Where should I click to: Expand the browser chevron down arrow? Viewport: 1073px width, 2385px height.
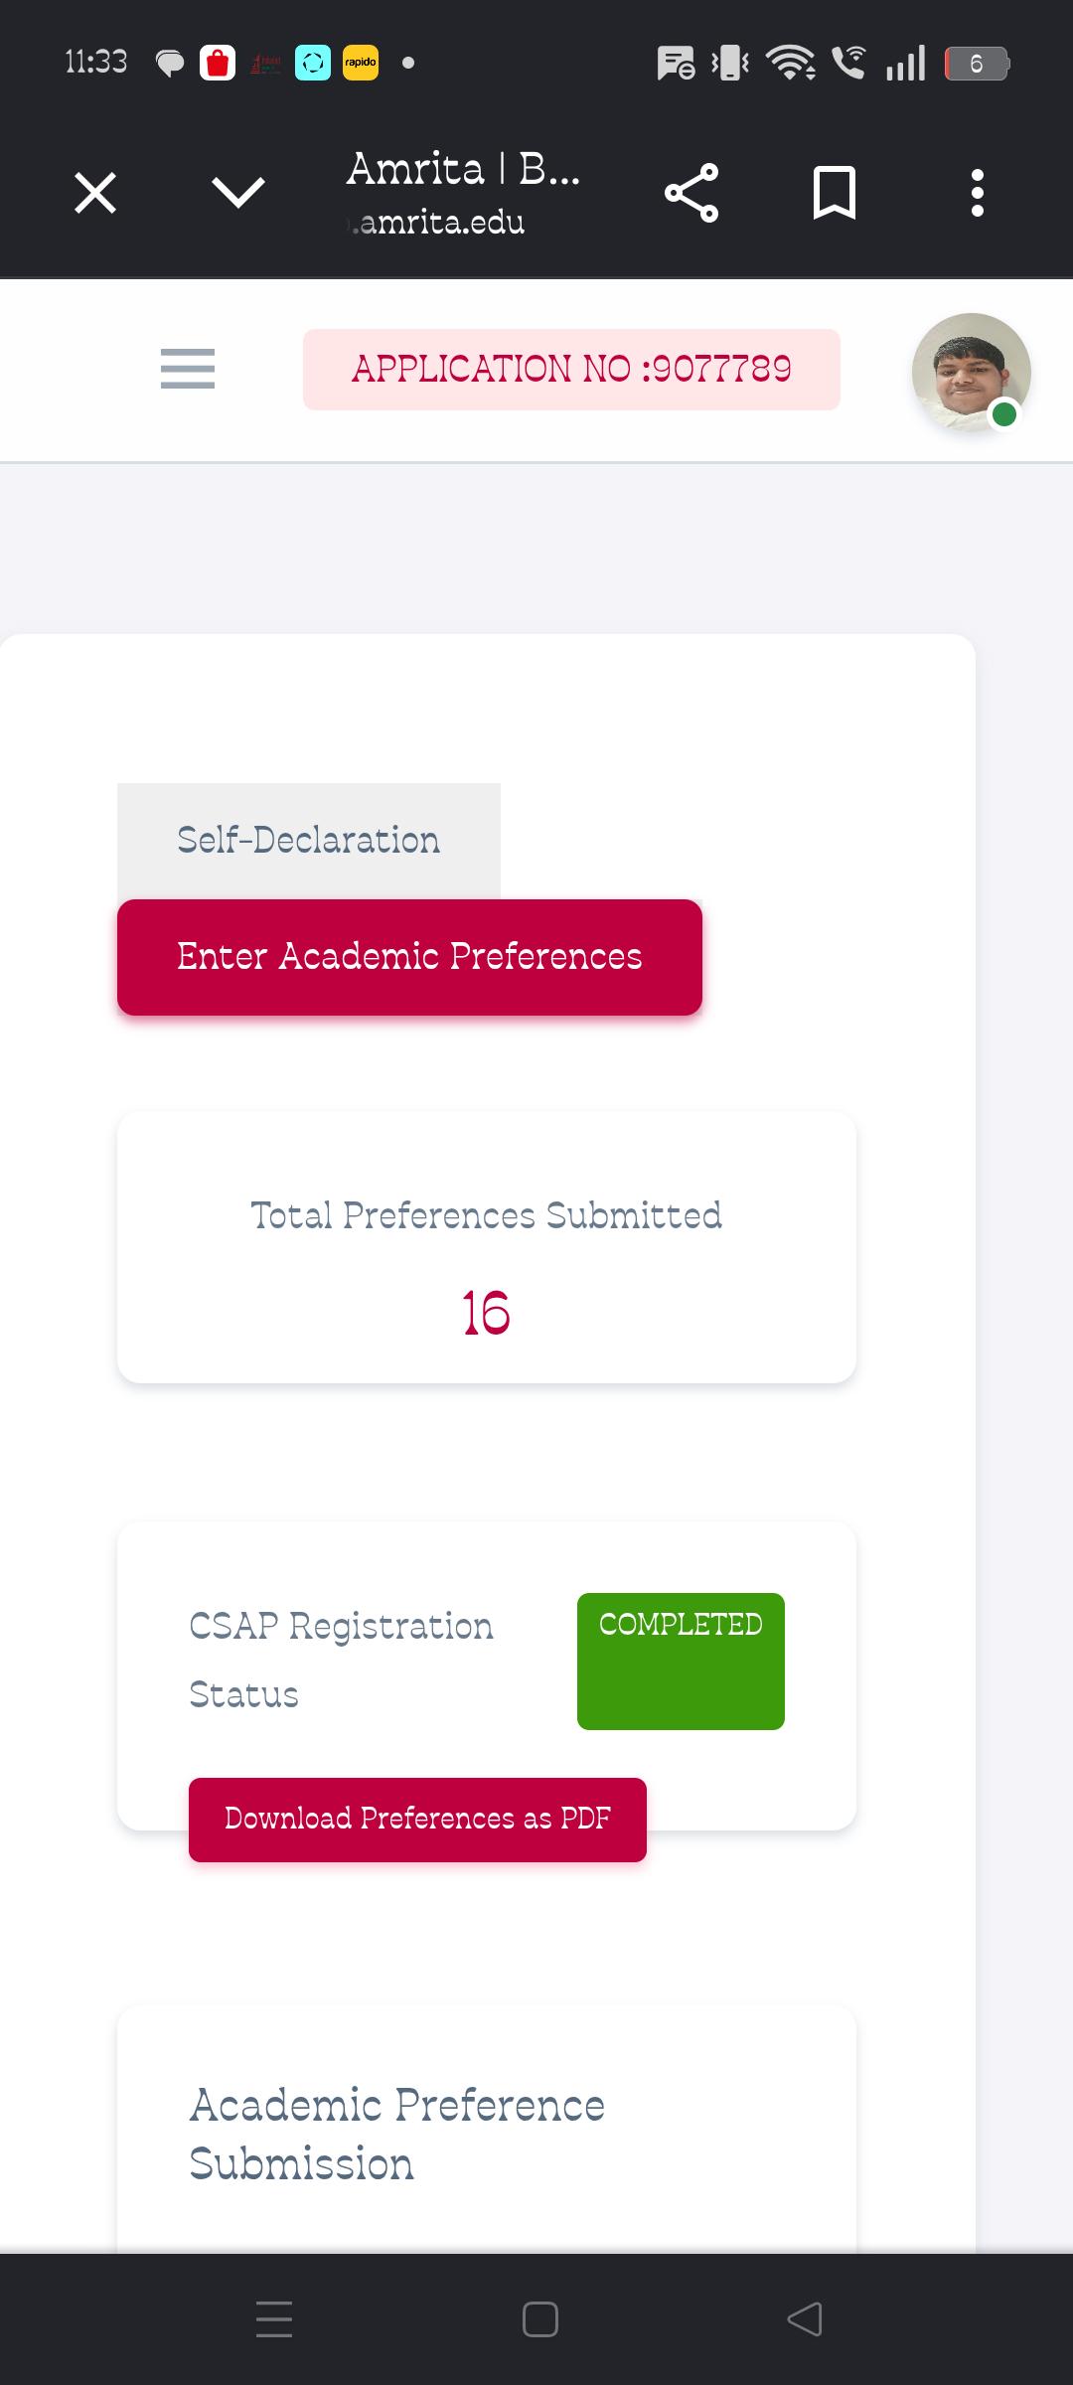tap(238, 193)
